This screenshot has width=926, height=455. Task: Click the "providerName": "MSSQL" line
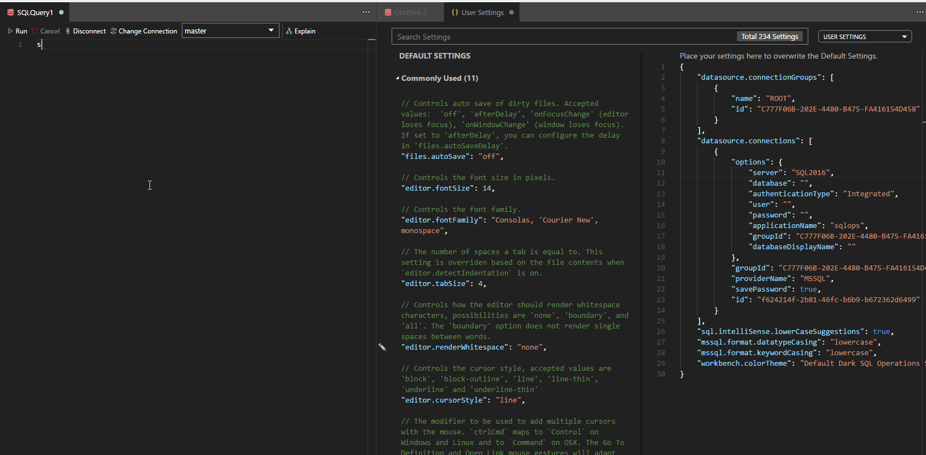tap(782, 279)
